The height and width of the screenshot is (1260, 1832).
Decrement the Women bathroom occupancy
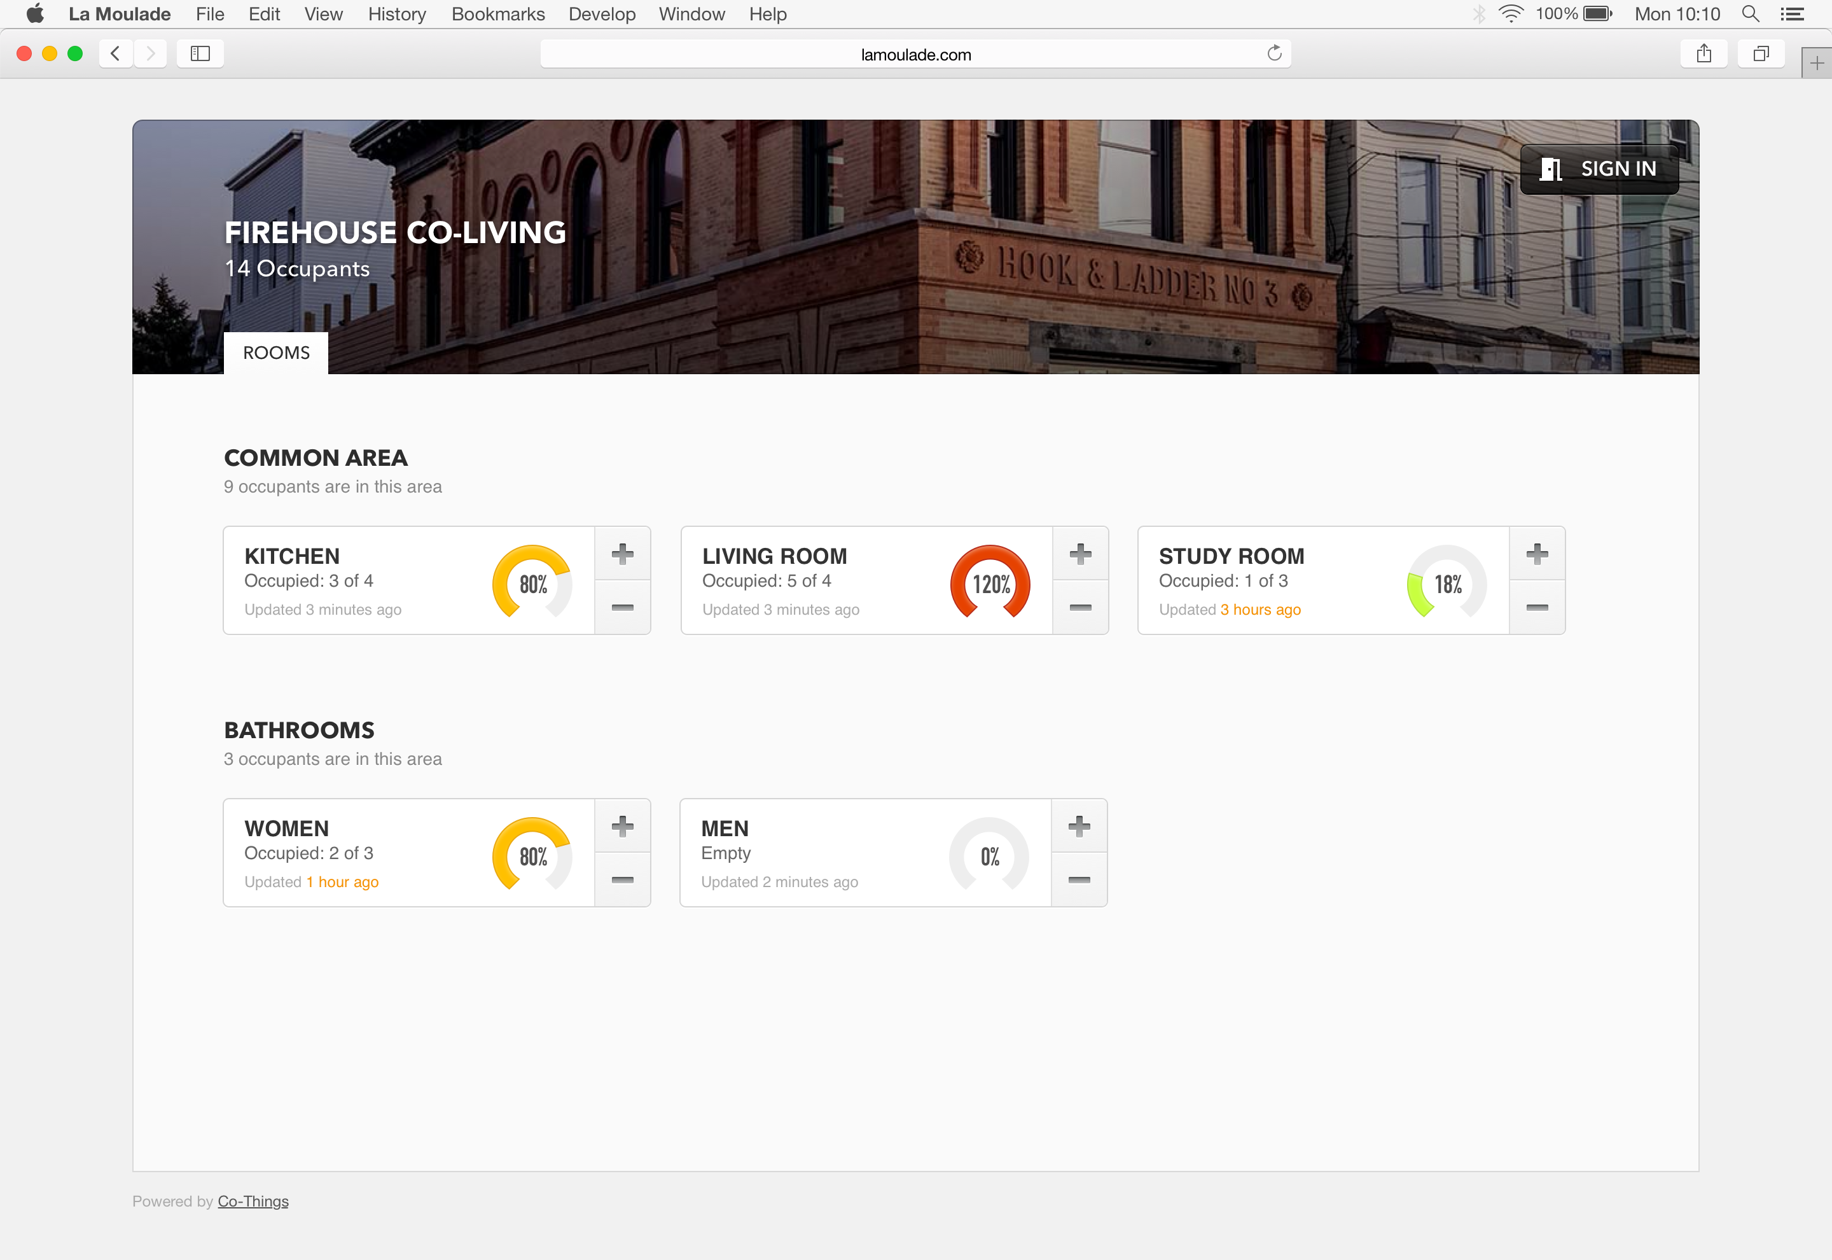623,879
